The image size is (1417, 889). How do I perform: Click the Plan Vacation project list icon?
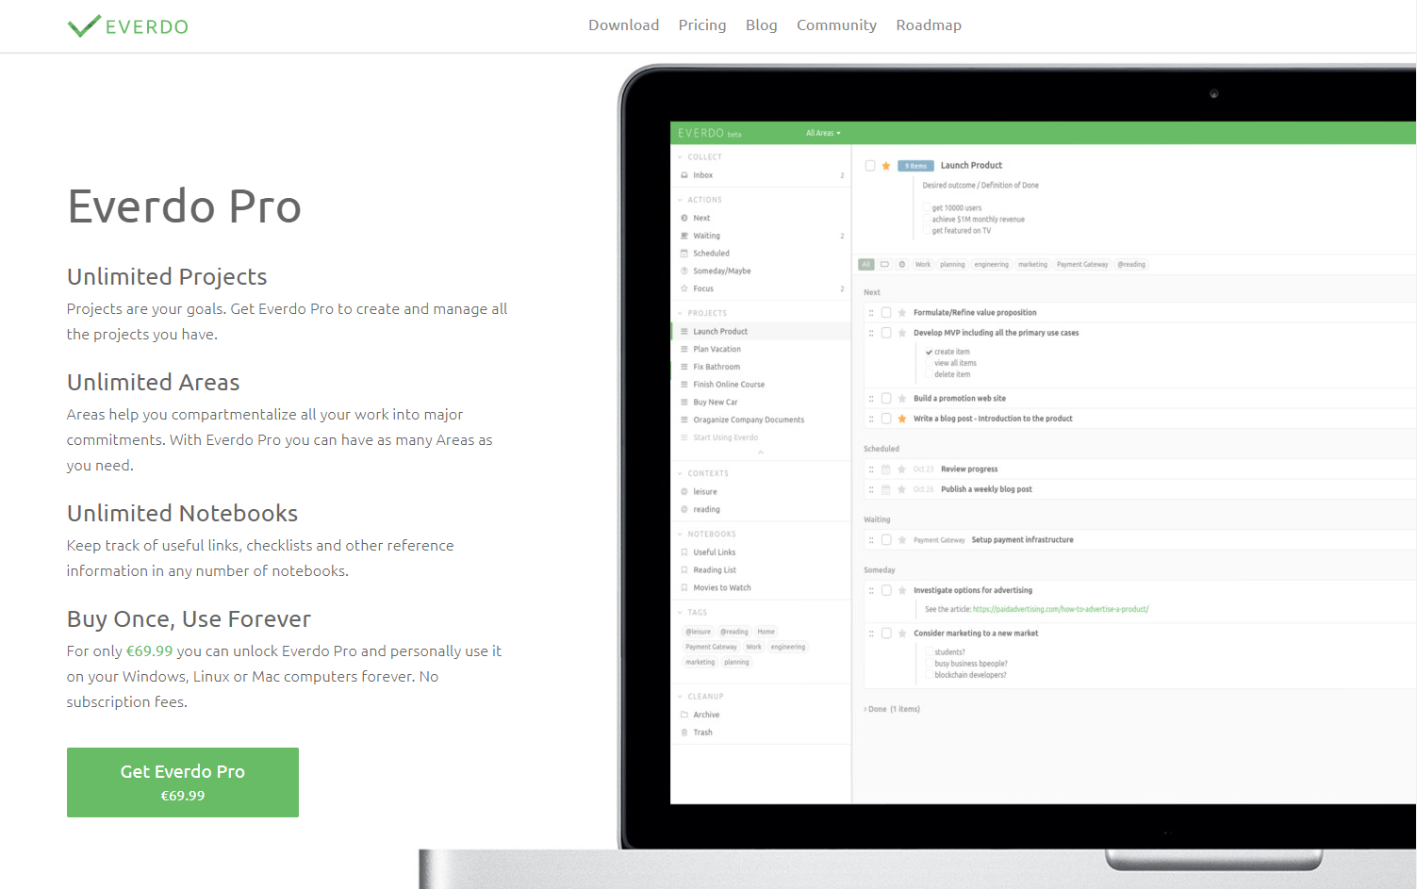[684, 349]
